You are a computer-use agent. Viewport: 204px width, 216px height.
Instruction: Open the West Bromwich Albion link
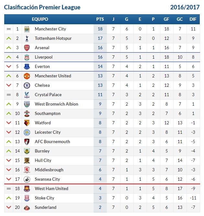56,104
